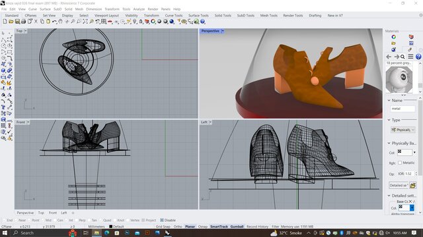Click the blue Render sphere icon

172,22
